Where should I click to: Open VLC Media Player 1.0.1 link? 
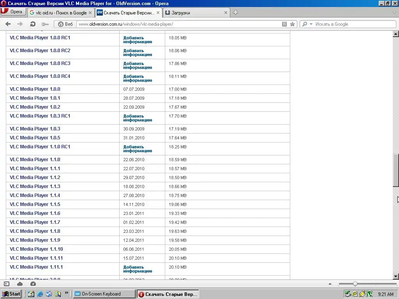pyautogui.click(x=35, y=98)
